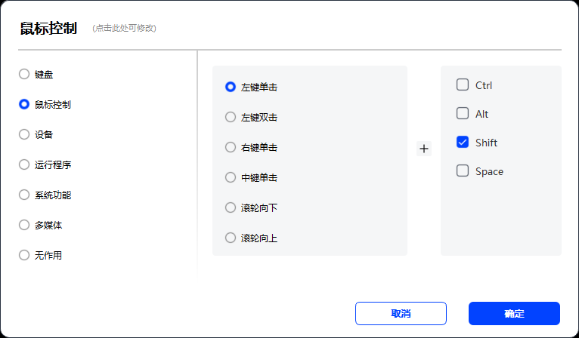
Task: Enable the Ctrl modifier checkbox
Action: 463,84
